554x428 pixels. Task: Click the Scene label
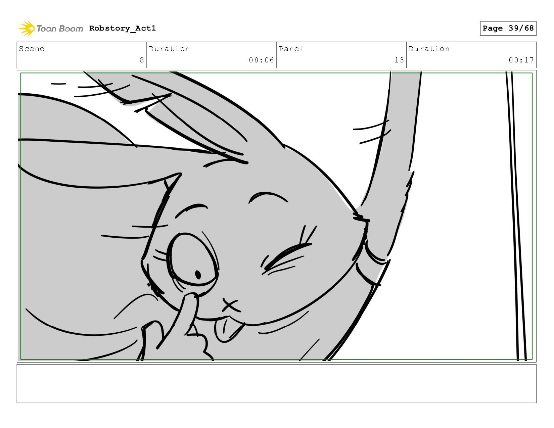[32, 49]
